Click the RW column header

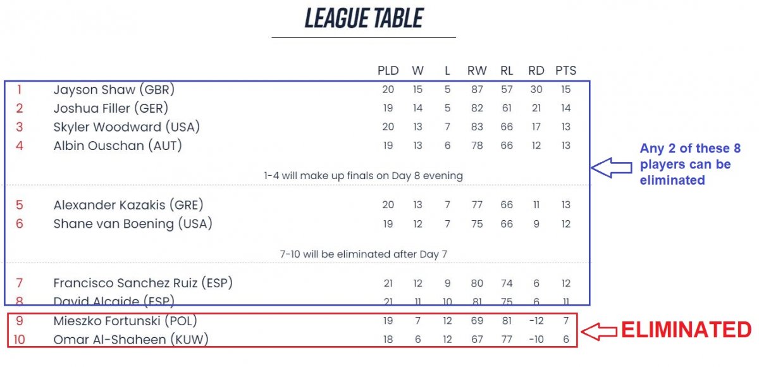[x=477, y=71]
